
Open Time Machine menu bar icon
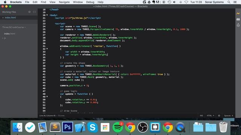(x=169, y=2)
